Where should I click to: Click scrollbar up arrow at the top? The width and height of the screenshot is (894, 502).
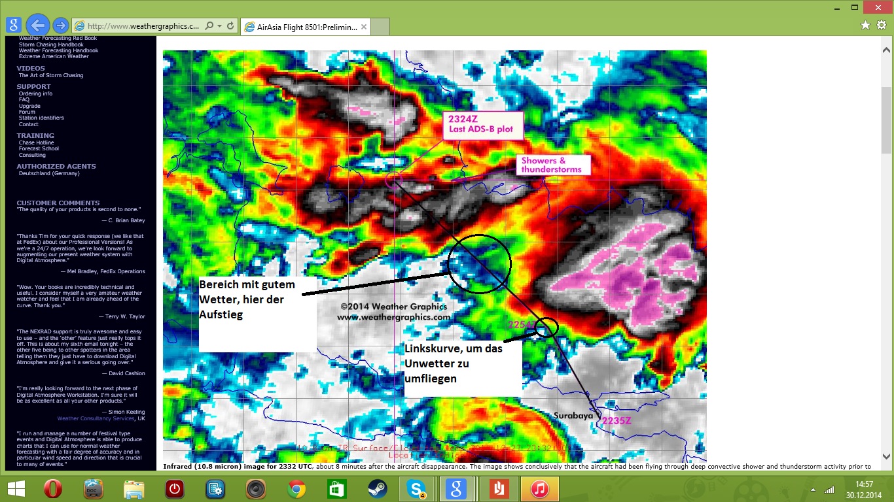coord(887,51)
